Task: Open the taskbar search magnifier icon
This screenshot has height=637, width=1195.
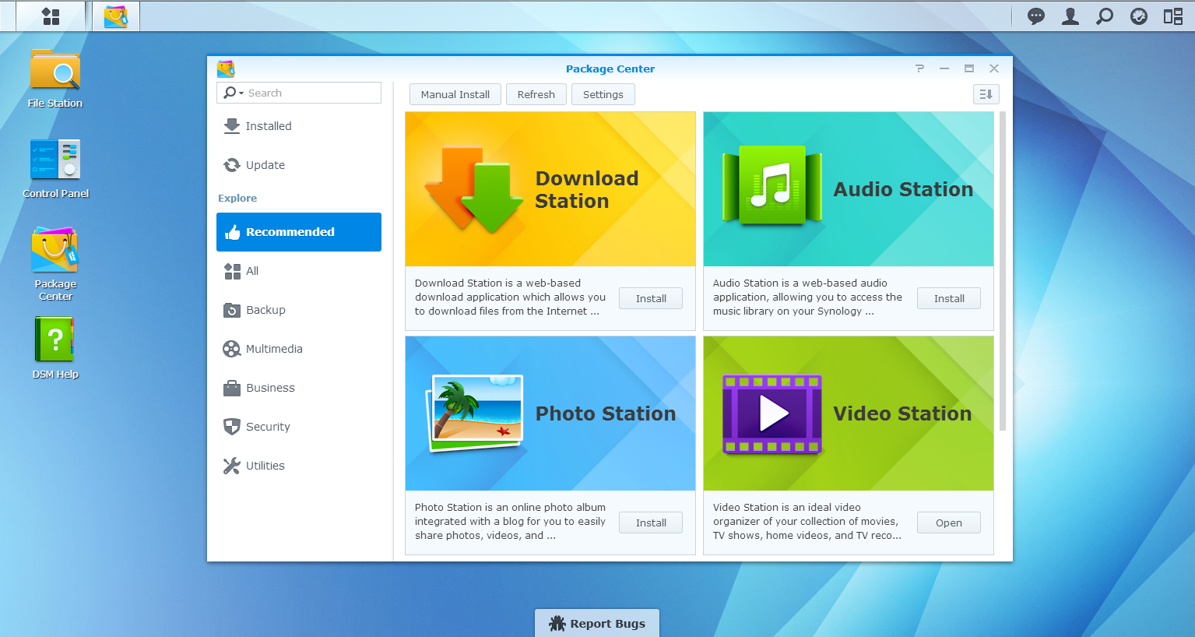Action: coord(1104,16)
